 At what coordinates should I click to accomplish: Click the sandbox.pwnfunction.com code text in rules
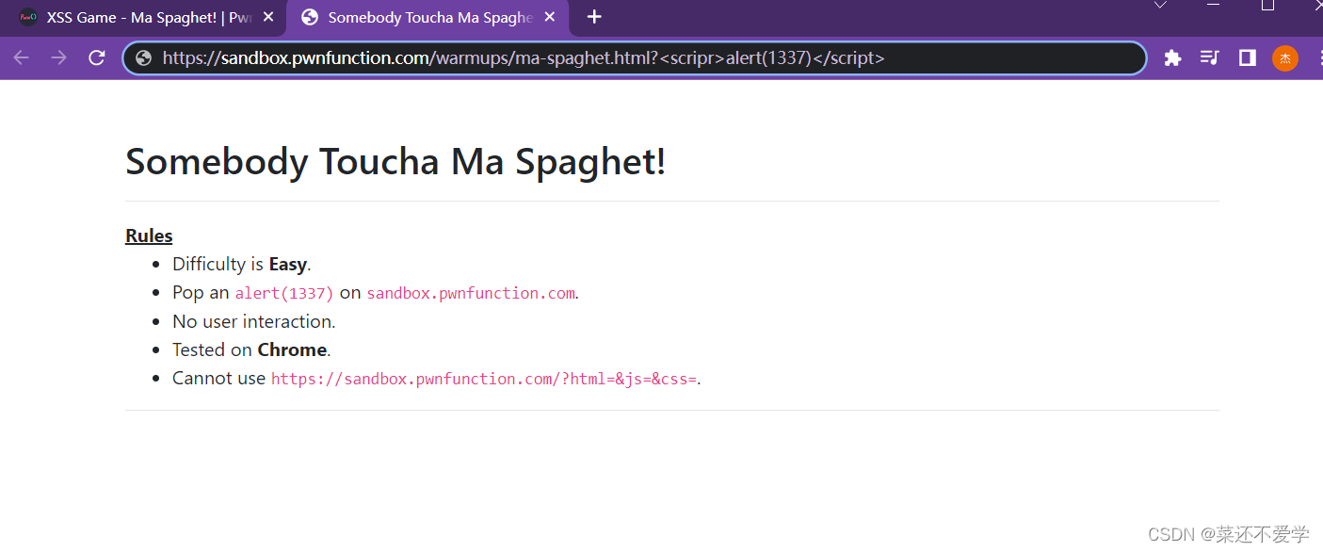471,293
